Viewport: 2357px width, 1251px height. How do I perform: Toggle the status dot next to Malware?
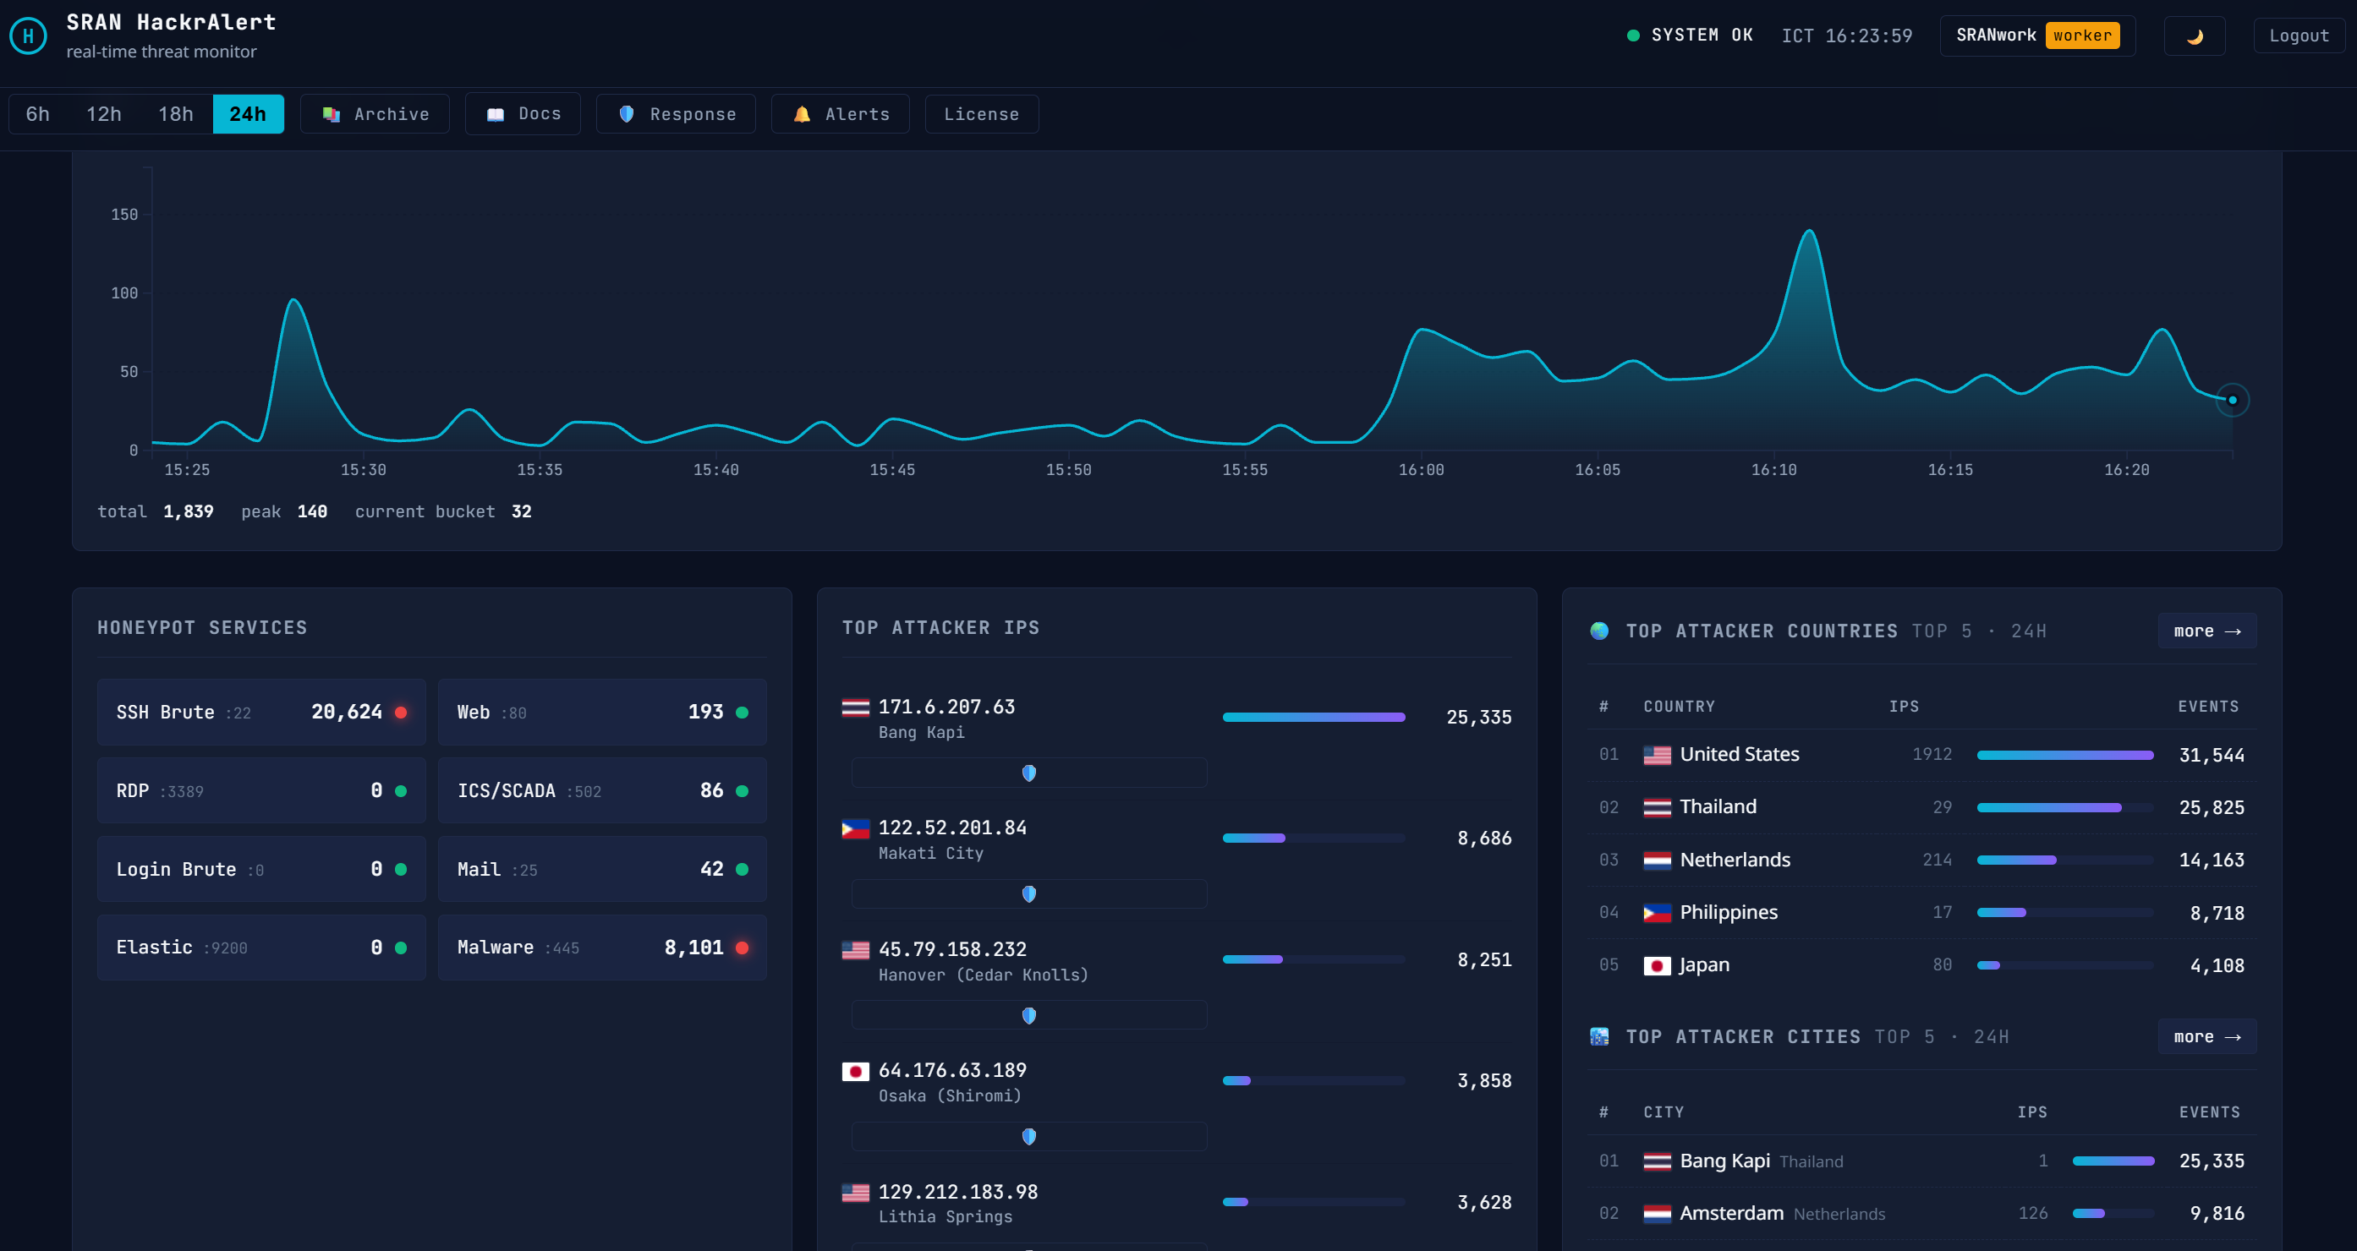tap(742, 948)
